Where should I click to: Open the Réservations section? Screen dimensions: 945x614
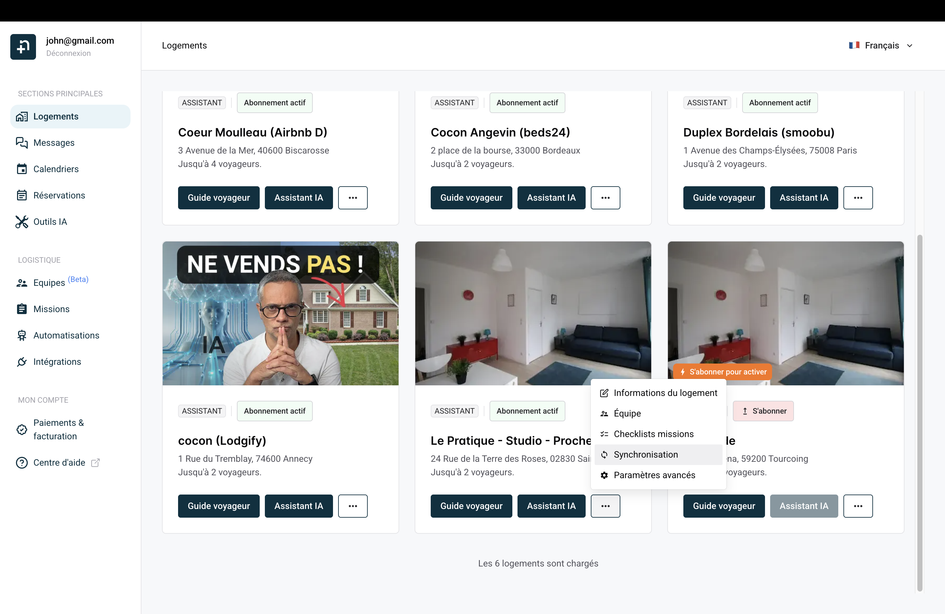coord(59,195)
